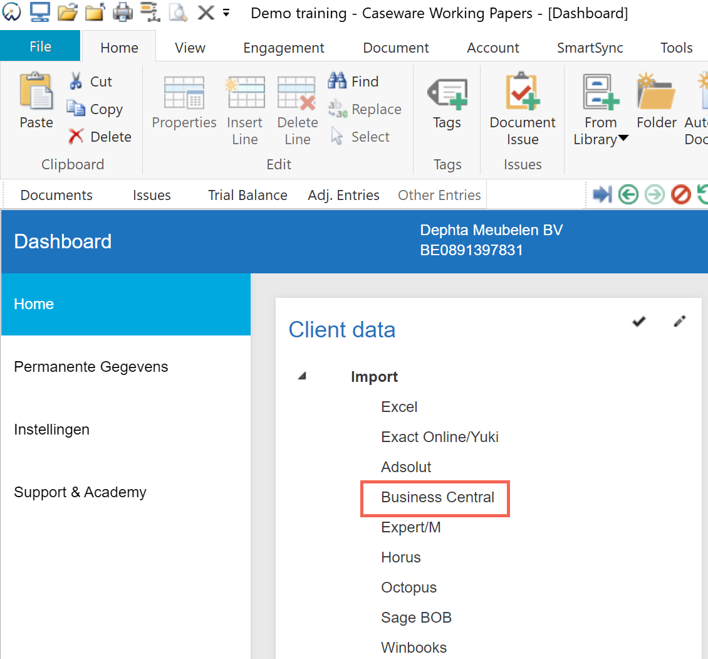This screenshot has height=659, width=708.
Task: Select Octopus import option
Action: click(x=409, y=588)
